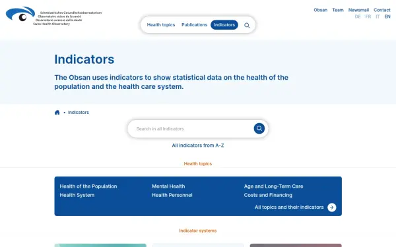This screenshot has height=247, width=396.
Task: Switch language to IT
Action: pos(378,16)
